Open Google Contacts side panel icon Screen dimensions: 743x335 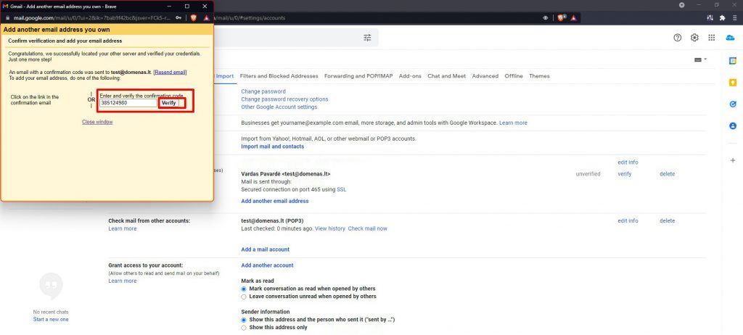point(733,126)
